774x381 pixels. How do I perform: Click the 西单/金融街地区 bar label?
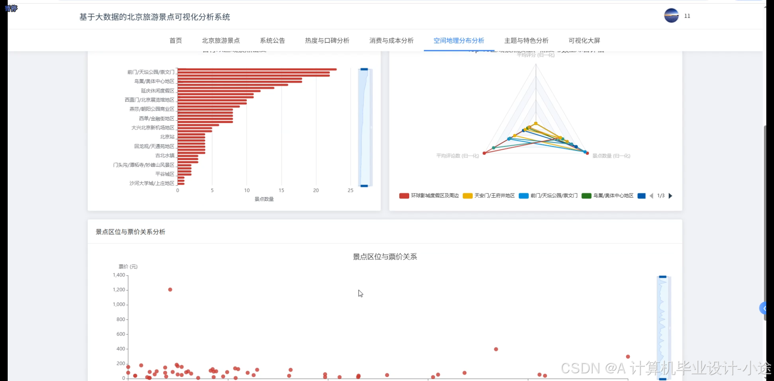[x=157, y=119]
